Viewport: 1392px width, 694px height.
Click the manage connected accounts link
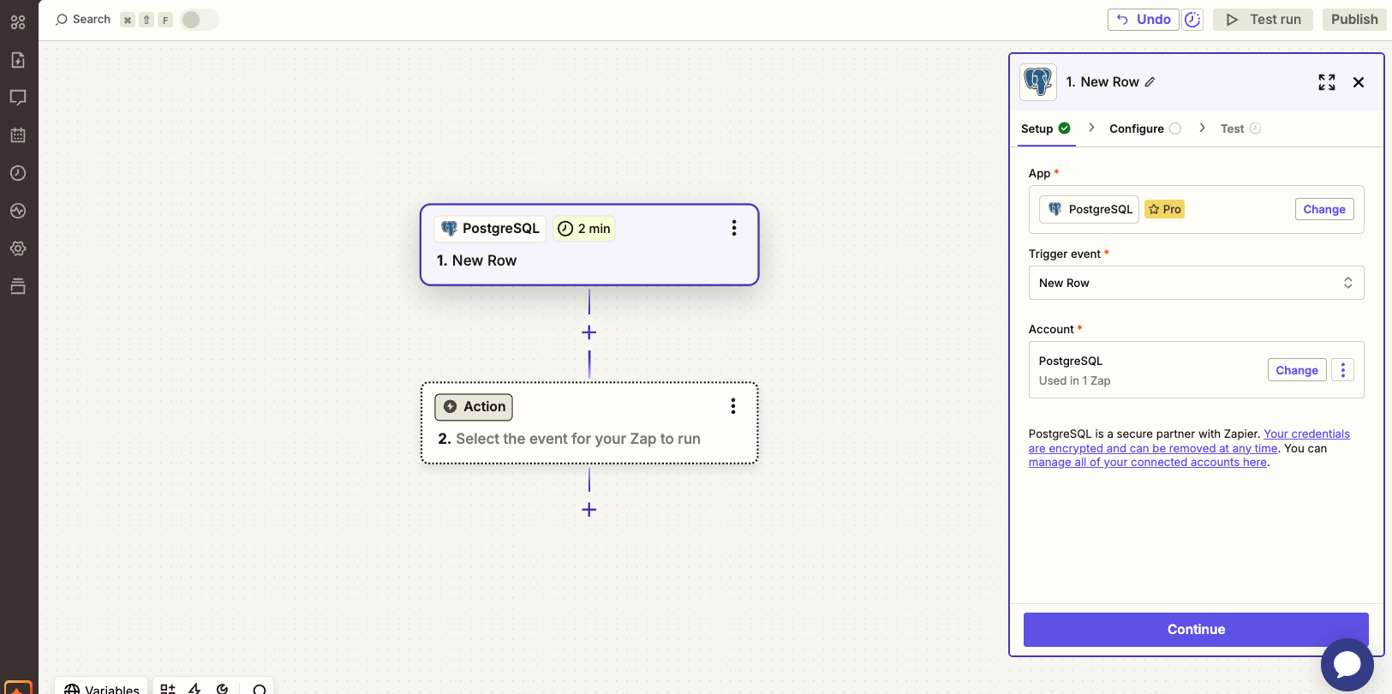[1147, 463]
